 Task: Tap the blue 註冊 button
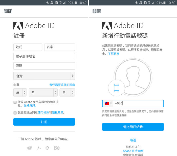[44, 122]
